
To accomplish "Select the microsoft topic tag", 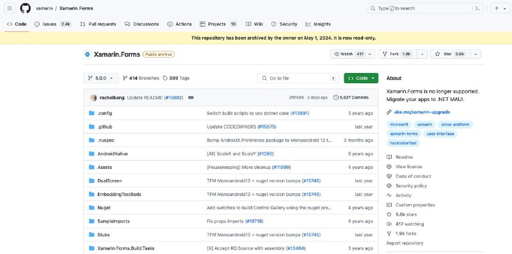I will coord(399,124).
